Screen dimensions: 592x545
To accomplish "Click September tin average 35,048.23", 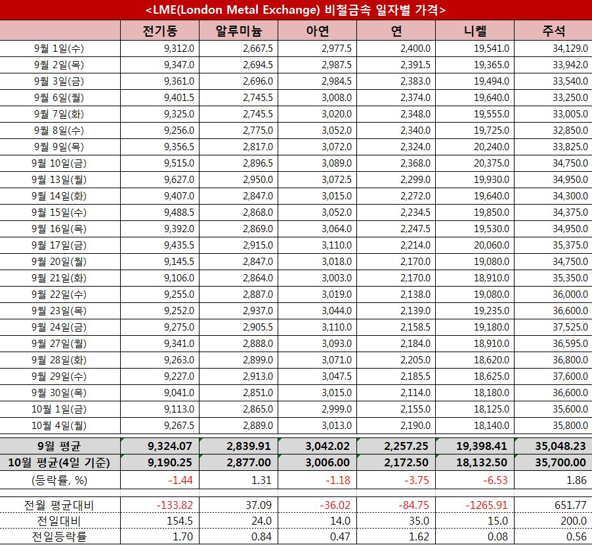I will [560, 446].
